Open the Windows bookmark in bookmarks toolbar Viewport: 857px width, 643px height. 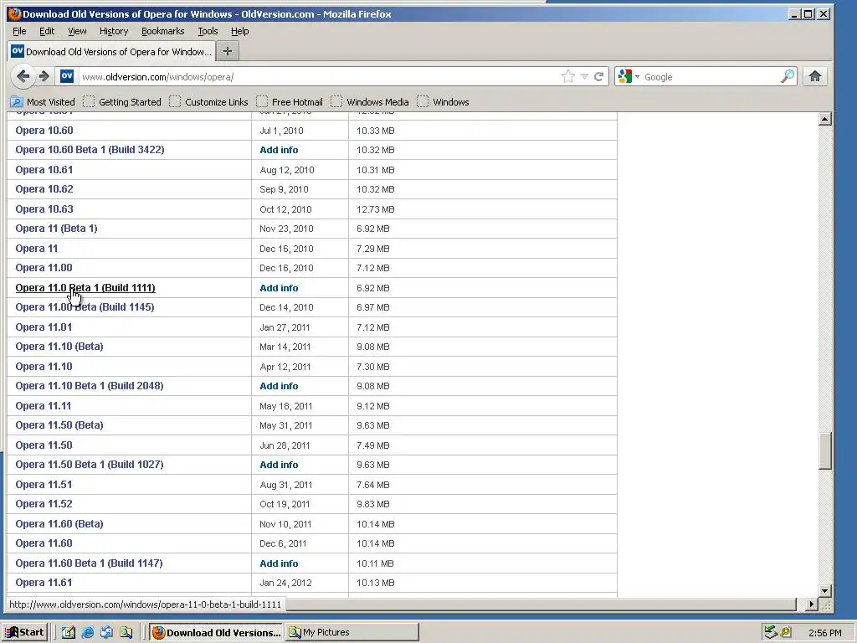443,101
